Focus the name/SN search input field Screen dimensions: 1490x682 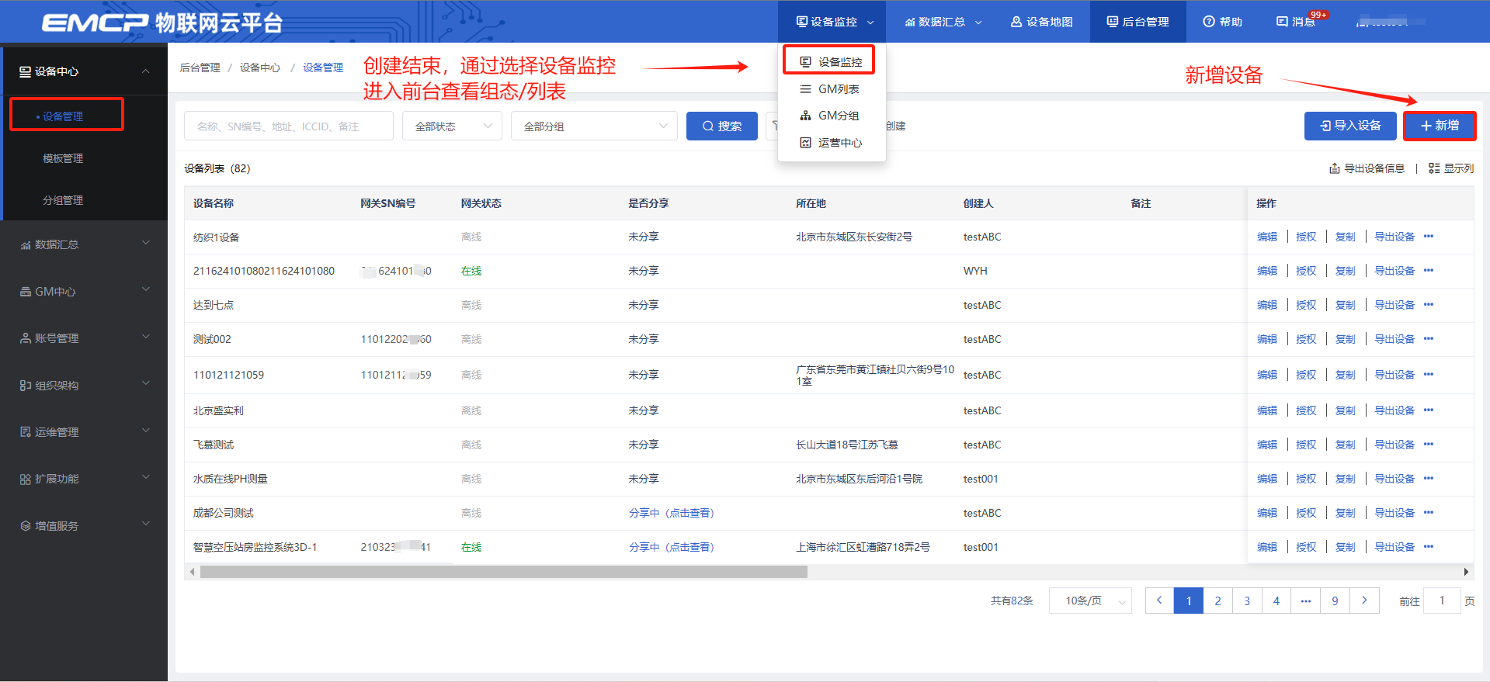pos(289,126)
